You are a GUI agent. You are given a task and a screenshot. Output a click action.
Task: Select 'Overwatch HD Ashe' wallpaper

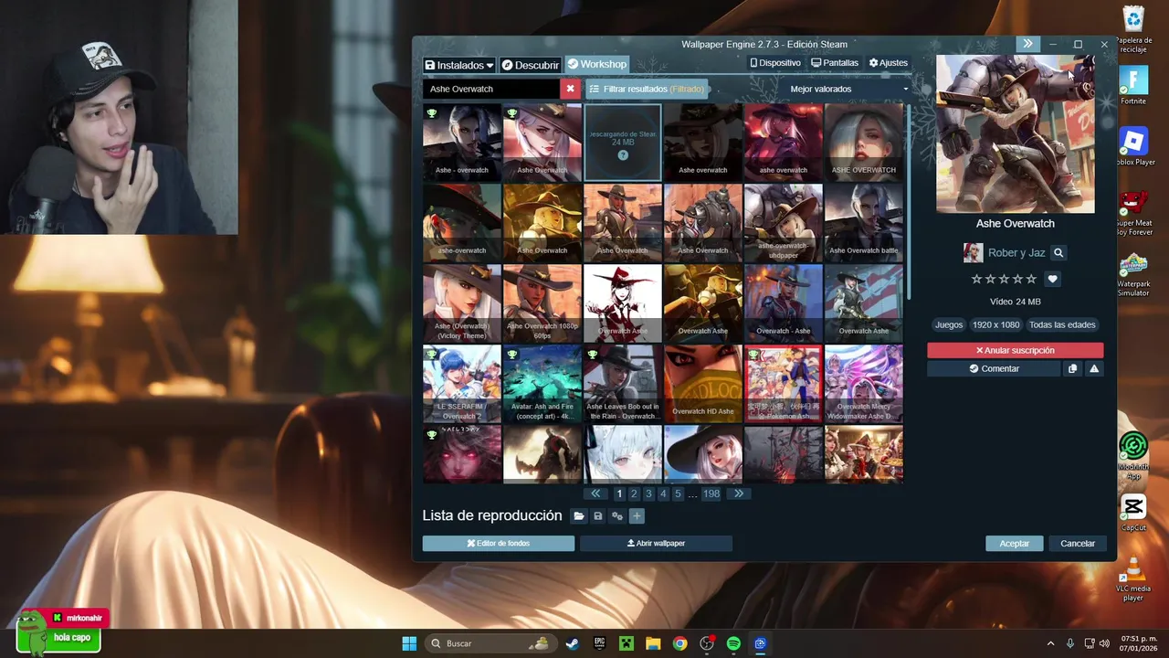[703, 384]
